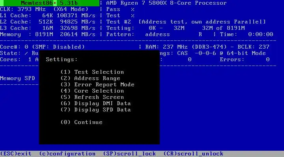284x157 pixels.
Task: Click the L2 Cache 512K line
Action: click(x=48, y=22)
